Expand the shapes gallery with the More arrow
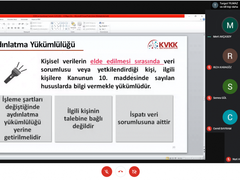240x180 pixels. pyautogui.click(x=69, y=29)
